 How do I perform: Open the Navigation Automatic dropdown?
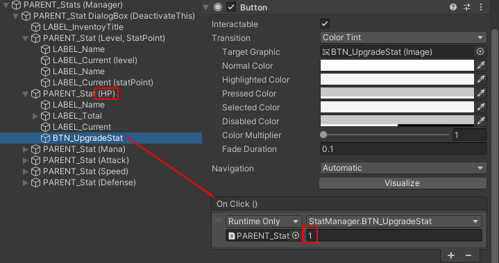tap(403, 168)
